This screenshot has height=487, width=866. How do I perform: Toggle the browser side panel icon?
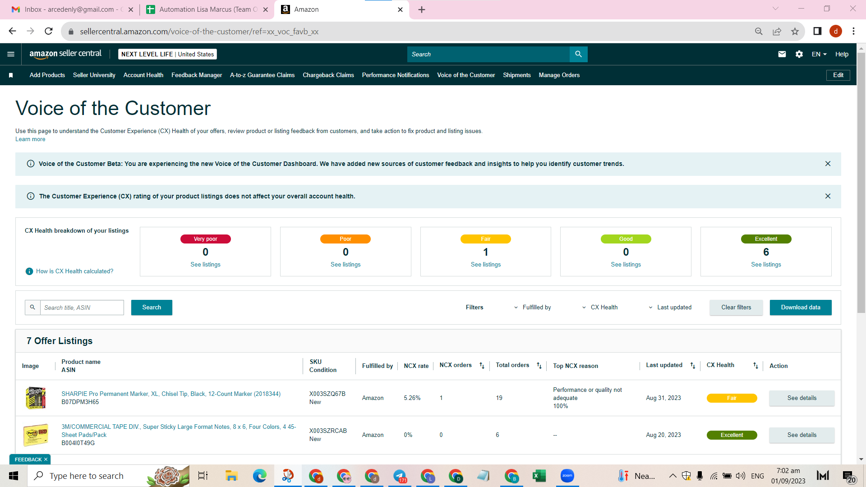point(817,31)
